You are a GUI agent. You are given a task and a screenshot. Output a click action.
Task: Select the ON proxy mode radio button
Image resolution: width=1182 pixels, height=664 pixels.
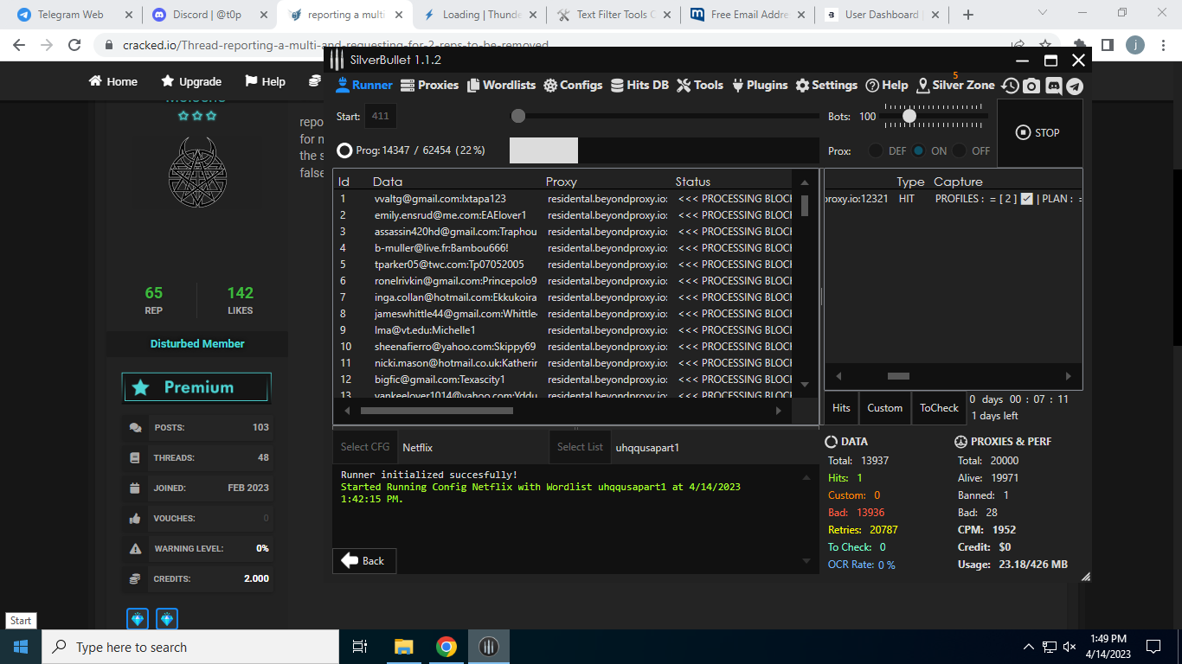918,150
